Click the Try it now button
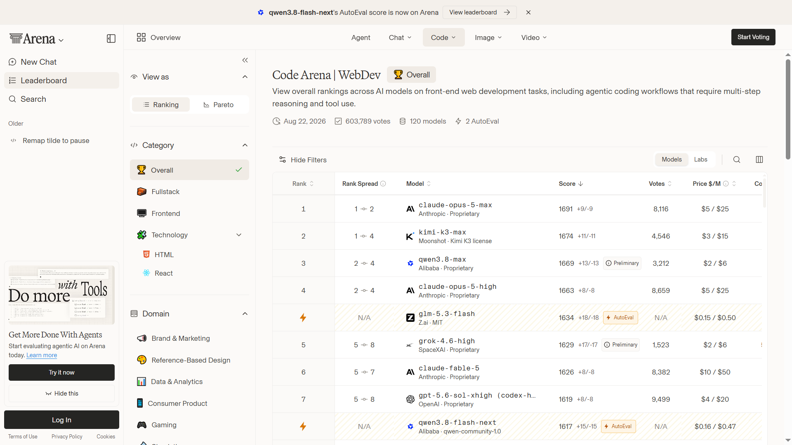 click(x=61, y=372)
